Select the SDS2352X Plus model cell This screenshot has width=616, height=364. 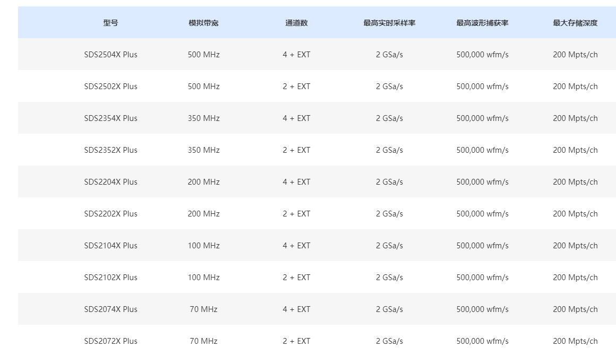pos(110,150)
